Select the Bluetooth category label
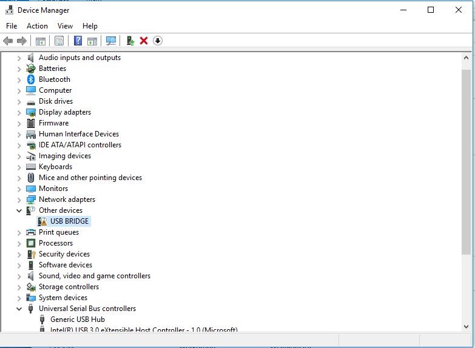The image size is (475, 348). [55, 79]
